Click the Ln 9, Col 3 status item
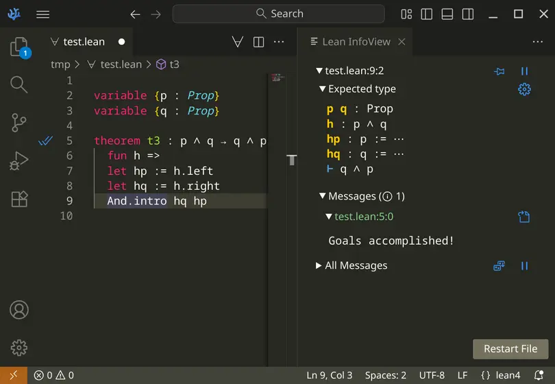 (329, 375)
